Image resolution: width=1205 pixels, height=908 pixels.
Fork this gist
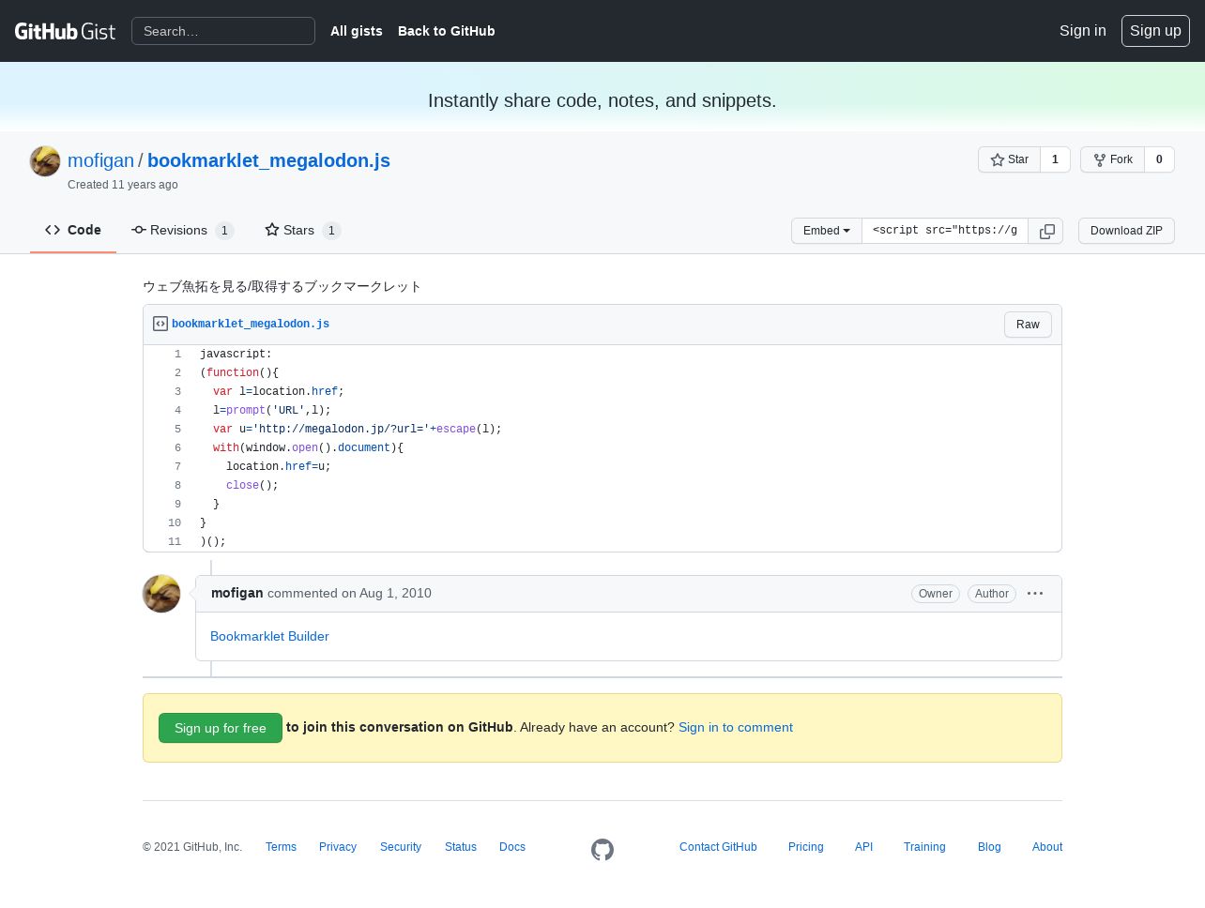(x=1113, y=159)
